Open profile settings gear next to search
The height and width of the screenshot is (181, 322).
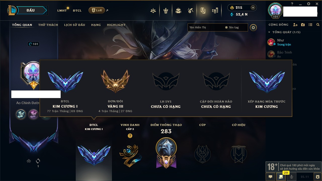[x=253, y=28]
